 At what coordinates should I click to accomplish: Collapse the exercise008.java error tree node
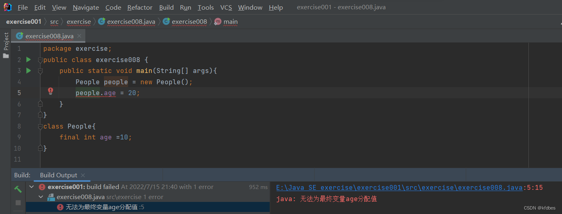[x=40, y=197]
